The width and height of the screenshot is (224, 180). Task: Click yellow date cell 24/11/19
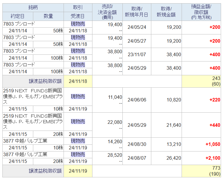[x=78, y=171]
